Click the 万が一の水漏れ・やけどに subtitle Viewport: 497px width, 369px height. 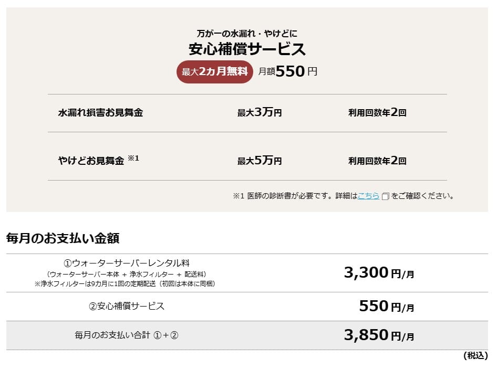247,33
